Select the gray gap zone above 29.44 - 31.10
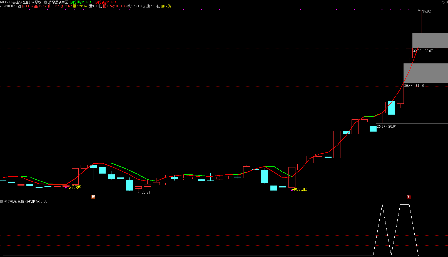 [x=426, y=73]
